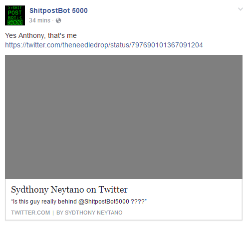Visit the ShitpostBot 5000 page name
This screenshot has height=227, width=248.
(58, 10)
